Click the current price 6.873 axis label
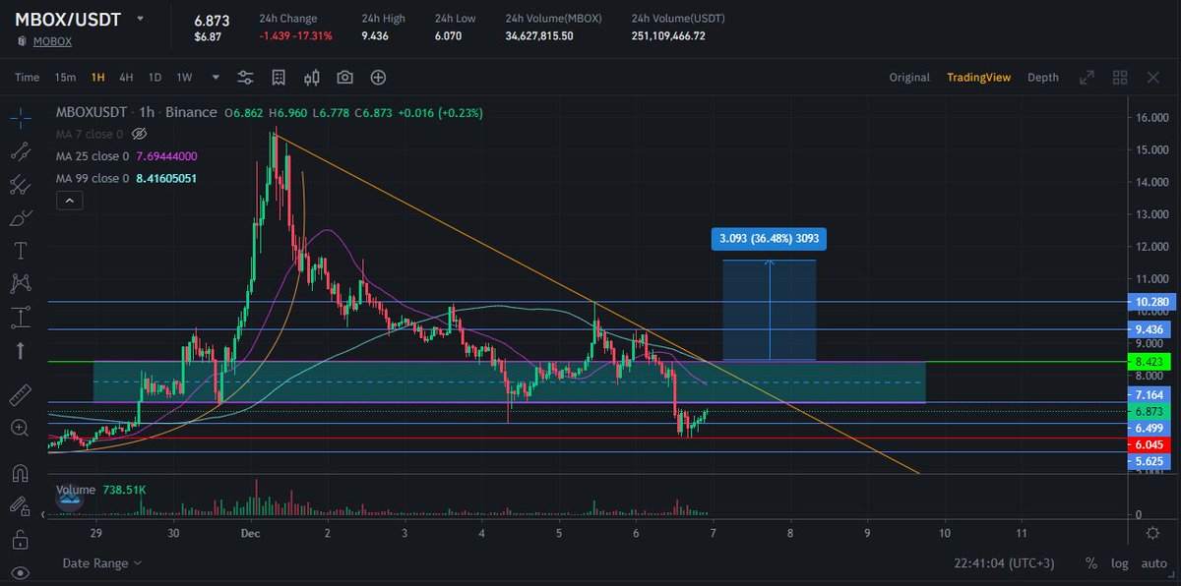This screenshot has width=1181, height=586. [1150, 411]
